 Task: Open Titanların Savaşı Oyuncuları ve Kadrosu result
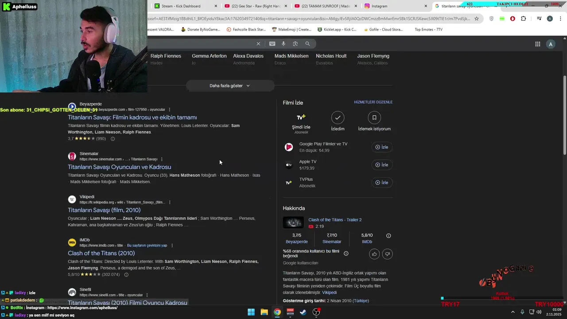point(119,167)
